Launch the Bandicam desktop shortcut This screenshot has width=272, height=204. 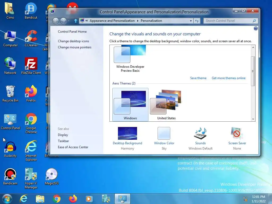[10, 177]
